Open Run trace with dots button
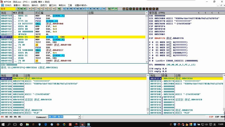 [x=100, y=9]
